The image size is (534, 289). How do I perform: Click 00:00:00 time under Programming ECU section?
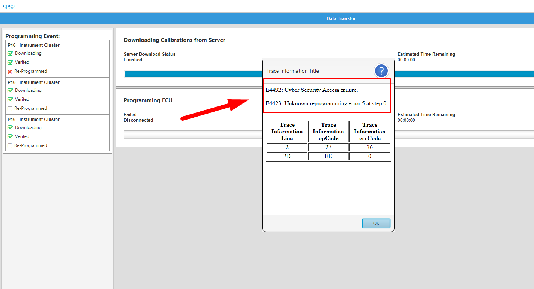click(406, 120)
